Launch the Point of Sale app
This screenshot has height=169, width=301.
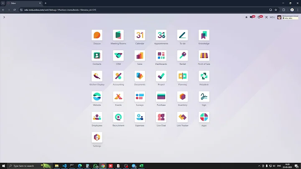click(204, 56)
